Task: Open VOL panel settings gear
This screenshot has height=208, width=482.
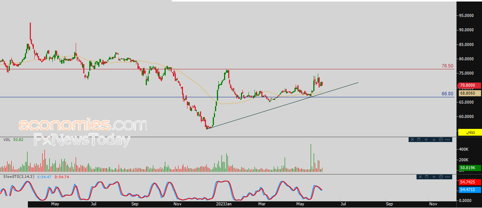Action: 441,139
